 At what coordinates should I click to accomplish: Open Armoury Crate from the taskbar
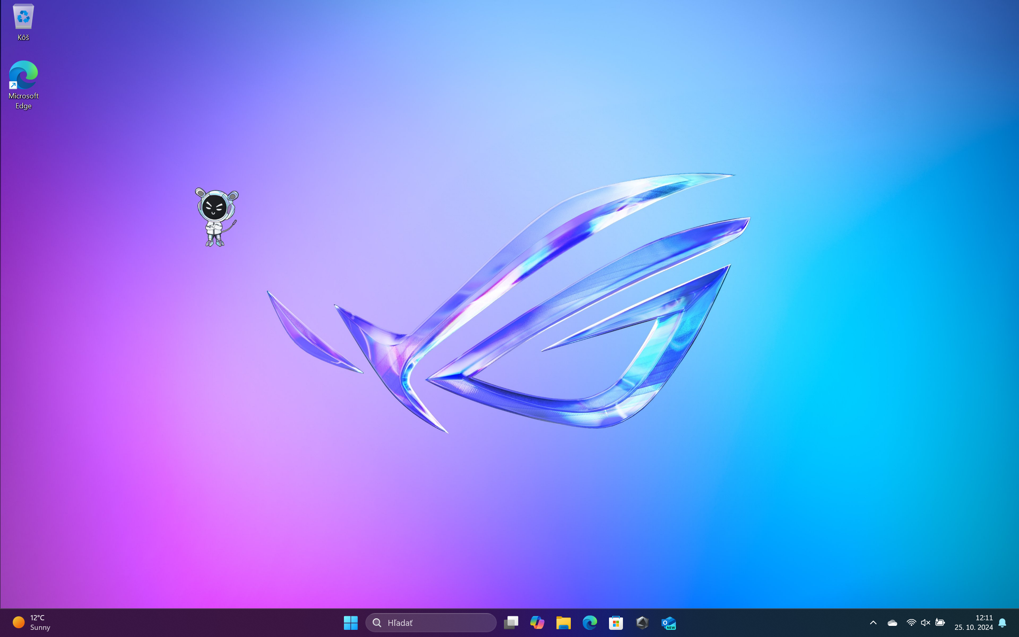(642, 622)
